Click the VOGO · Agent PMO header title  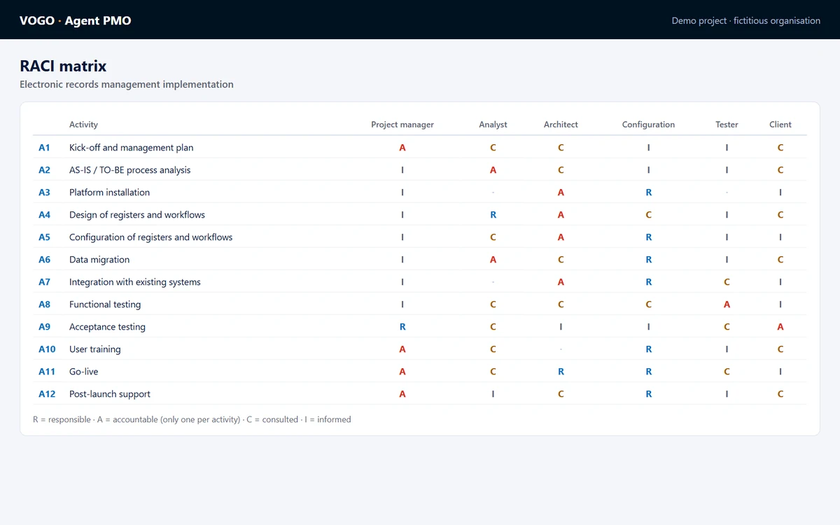coord(76,20)
